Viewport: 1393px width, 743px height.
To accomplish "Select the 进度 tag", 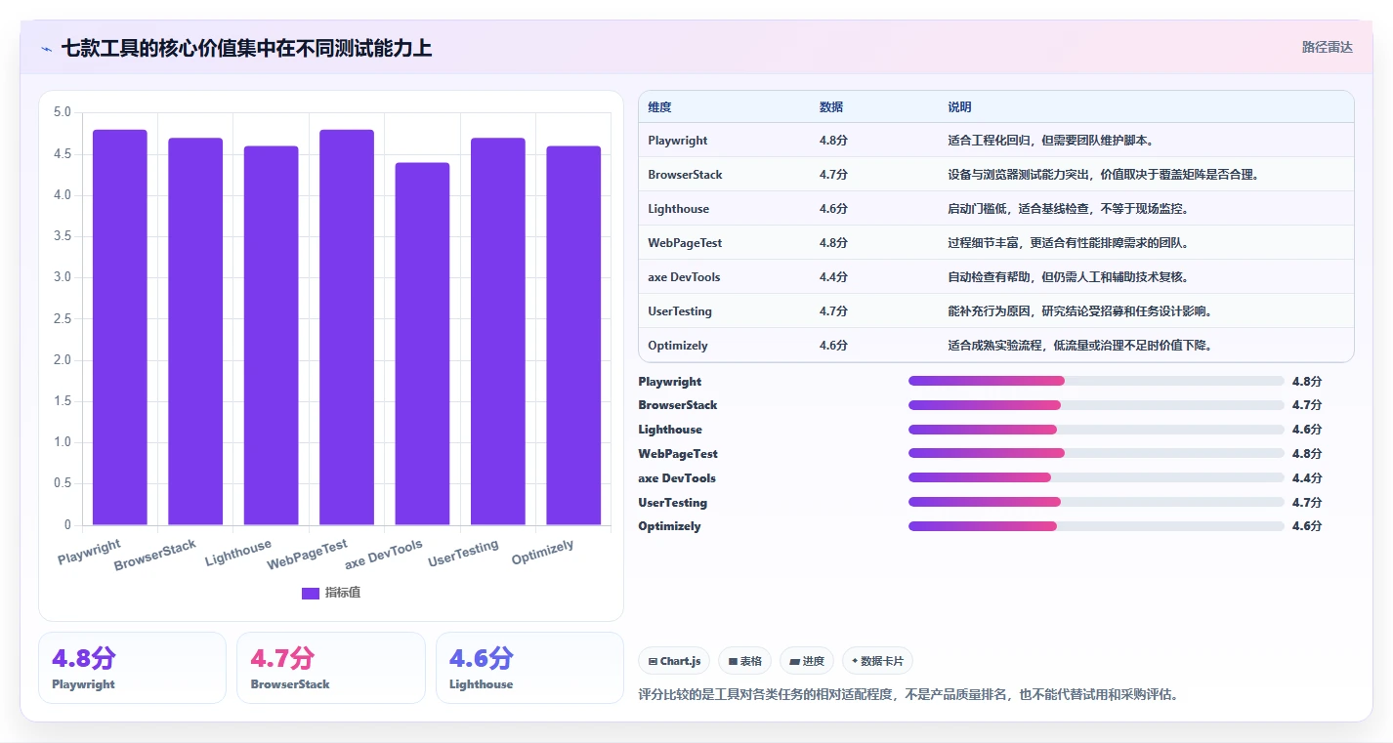I will [x=807, y=661].
